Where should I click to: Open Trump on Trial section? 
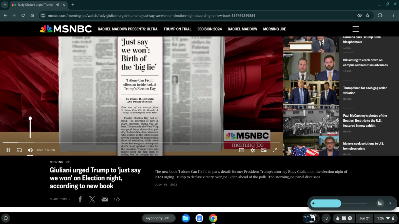(x=177, y=29)
